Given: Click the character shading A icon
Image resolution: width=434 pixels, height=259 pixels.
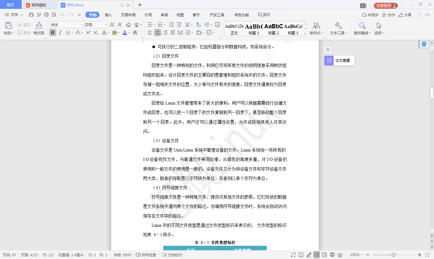Looking at the screenshot, I should (x=135, y=33).
